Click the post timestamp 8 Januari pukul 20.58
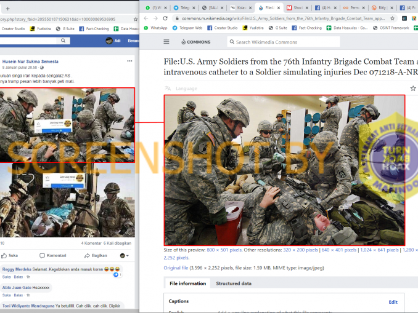The image size is (418, 313). pyautogui.click(x=20, y=68)
